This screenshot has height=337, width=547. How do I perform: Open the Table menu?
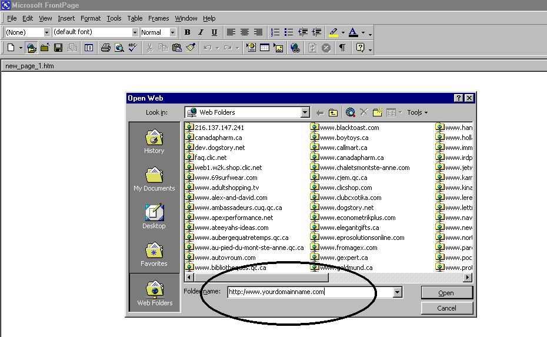tap(135, 18)
